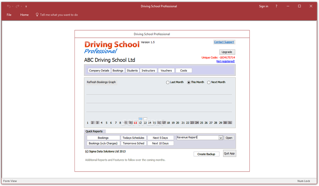
Task: Click (c) Sigma Data Solutions Ltd 2013
Action: tap(105, 151)
